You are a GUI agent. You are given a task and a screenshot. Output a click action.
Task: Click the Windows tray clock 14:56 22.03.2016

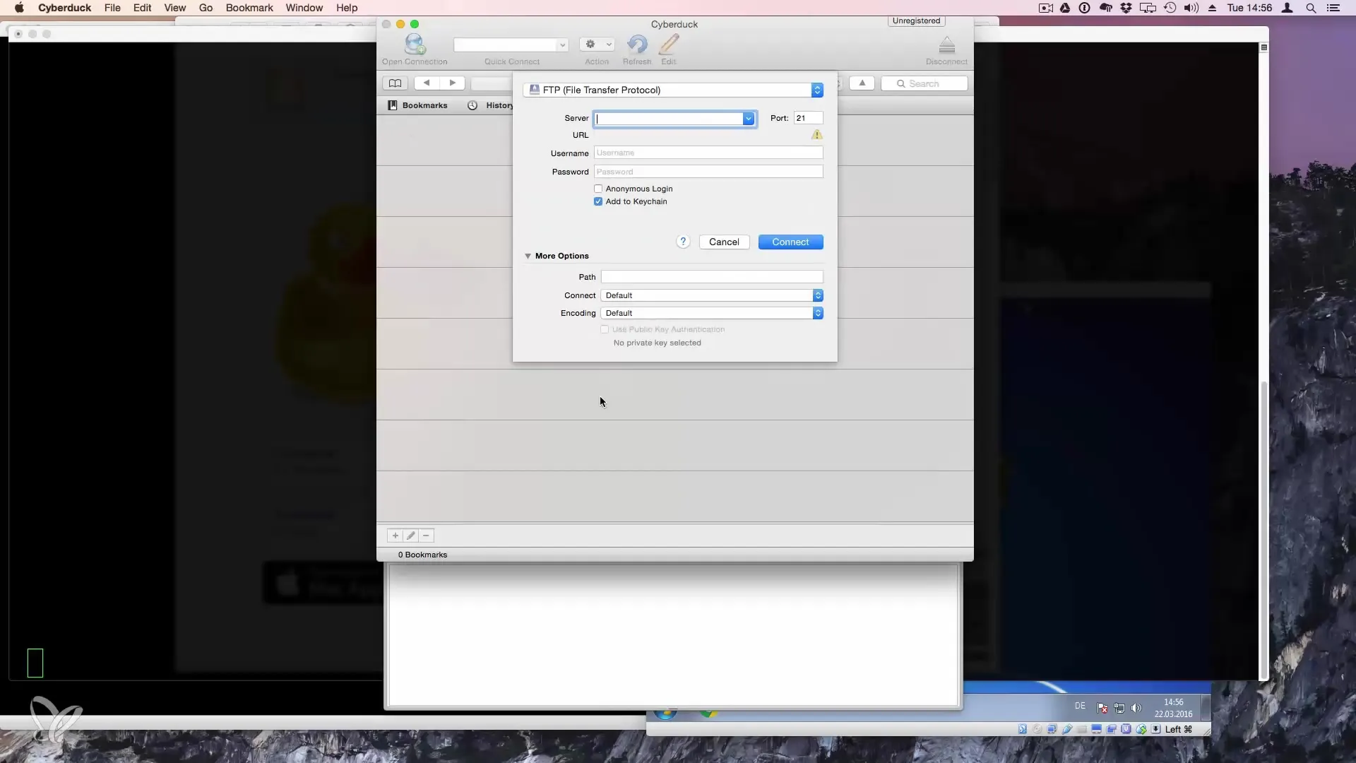pyautogui.click(x=1173, y=708)
